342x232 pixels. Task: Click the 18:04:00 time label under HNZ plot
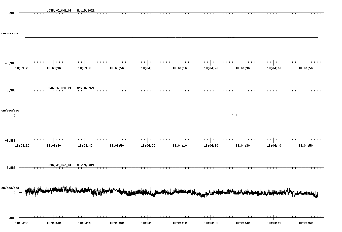click(148, 223)
